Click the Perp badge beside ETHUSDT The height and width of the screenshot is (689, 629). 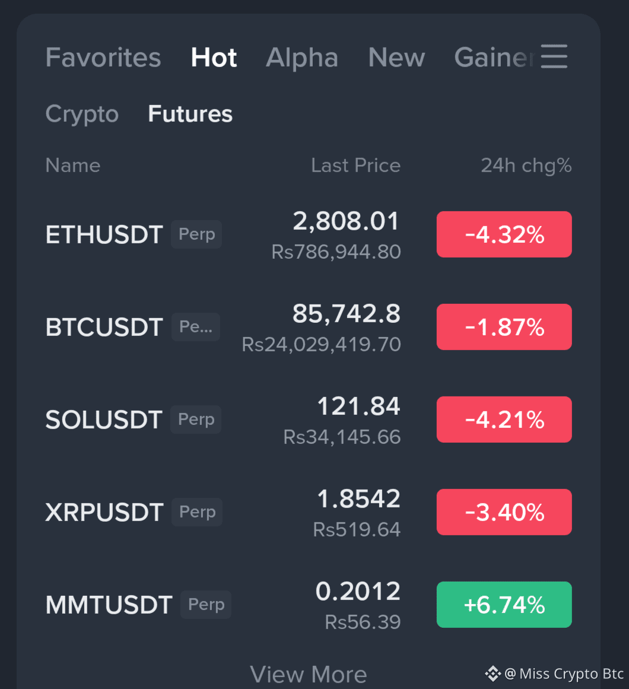pyautogui.click(x=196, y=234)
